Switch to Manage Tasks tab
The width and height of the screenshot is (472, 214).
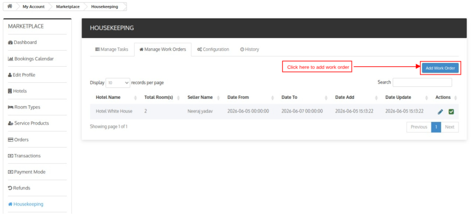[112, 49]
